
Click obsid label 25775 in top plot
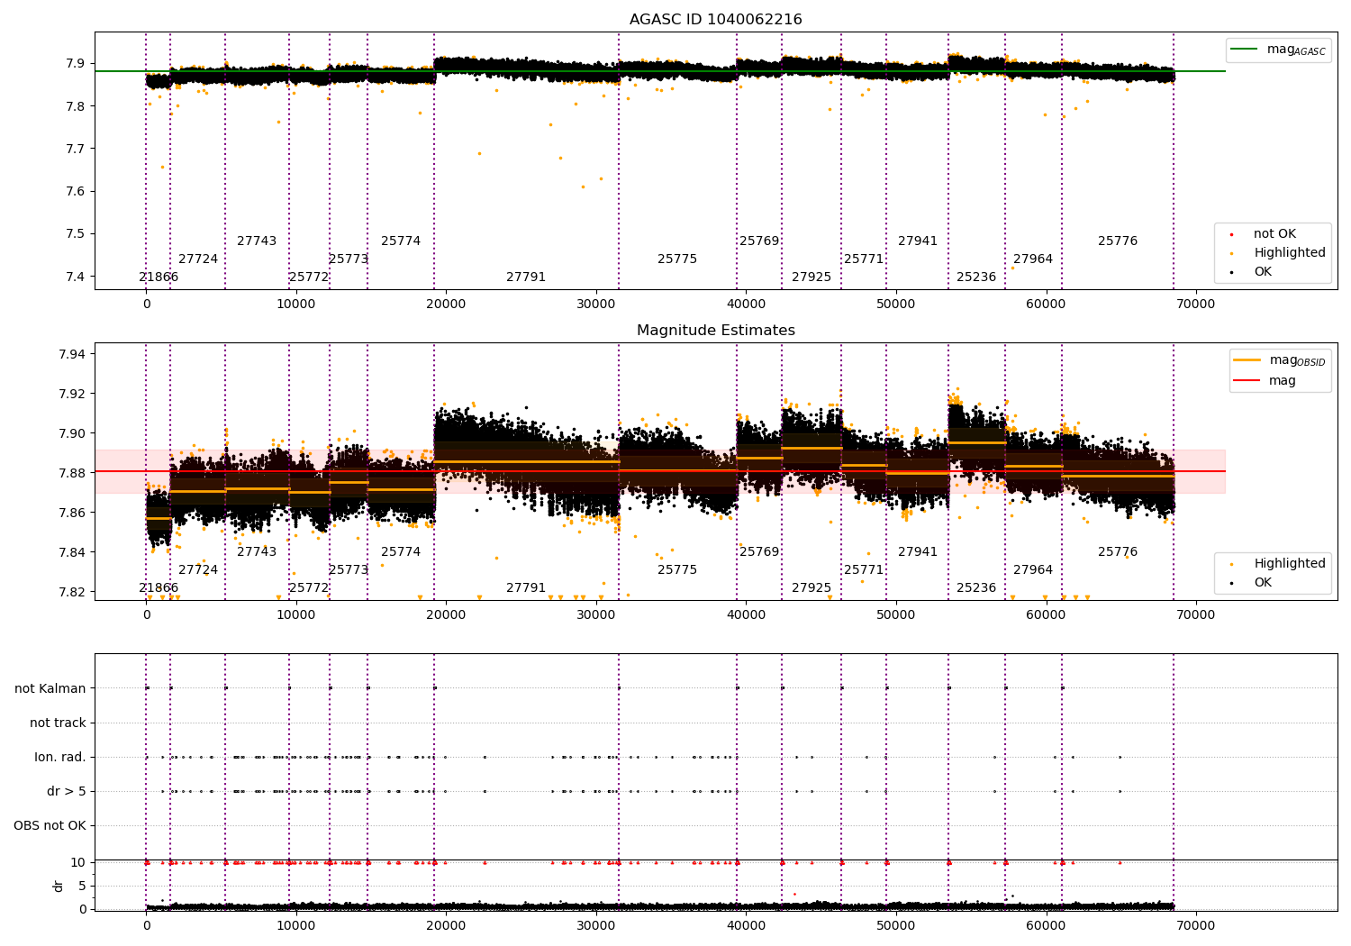(x=677, y=259)
